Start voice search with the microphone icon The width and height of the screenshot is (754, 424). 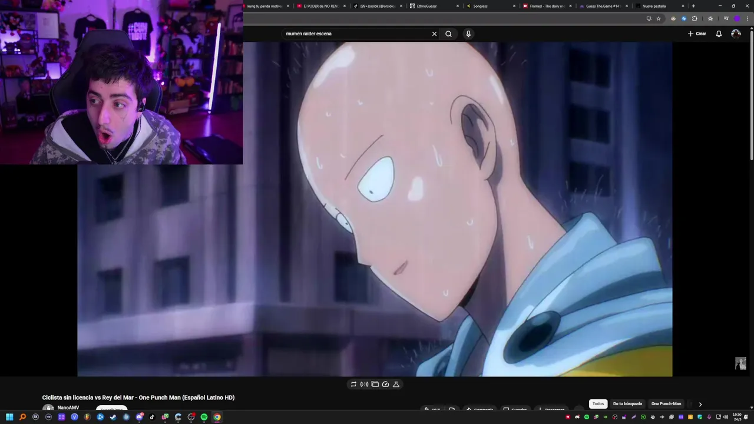click(468, 34)
